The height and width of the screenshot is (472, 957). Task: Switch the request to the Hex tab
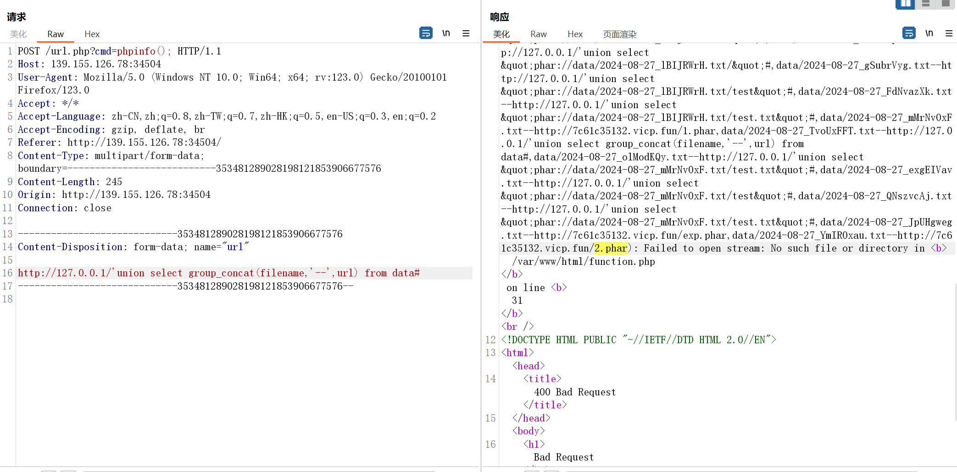(92, 34)
